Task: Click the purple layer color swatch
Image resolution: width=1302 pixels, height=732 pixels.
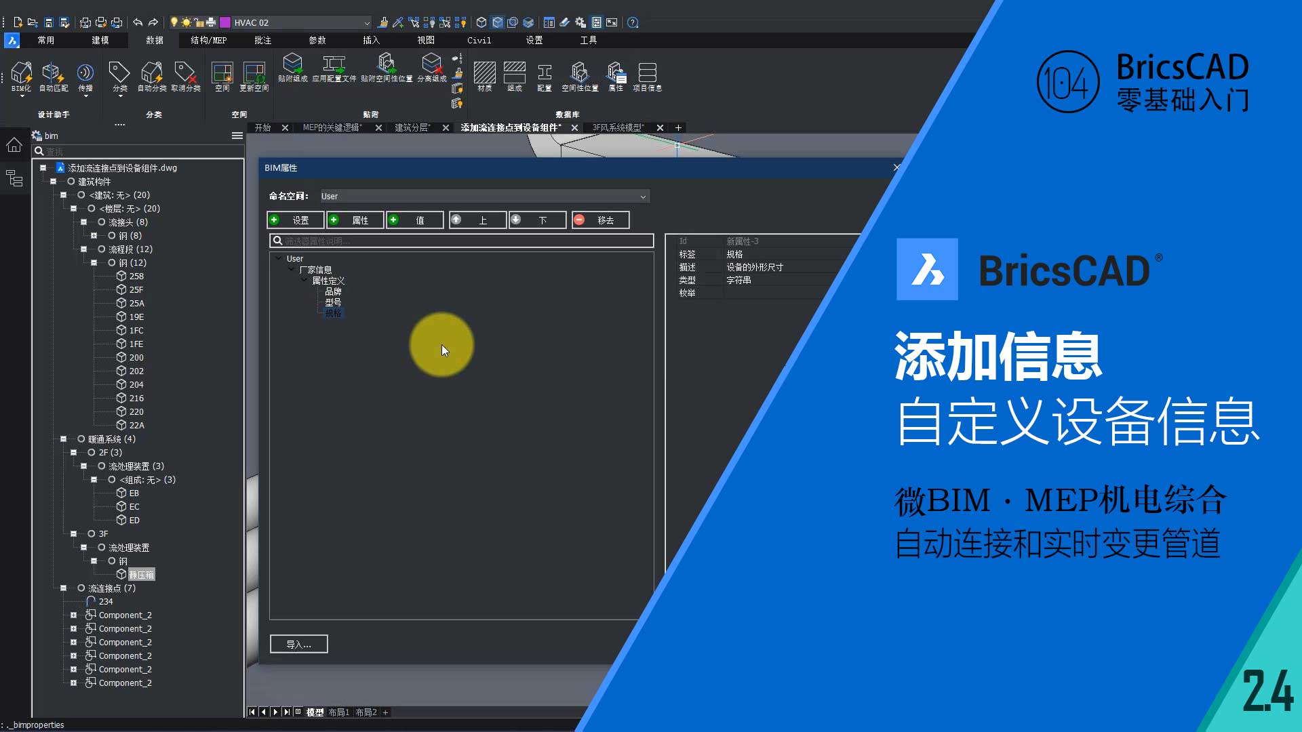Action: 225,22
